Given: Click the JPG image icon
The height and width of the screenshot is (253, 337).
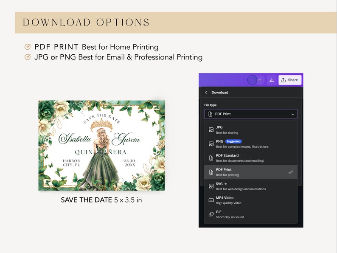Looking at the screenshot, I should tap(211, 130).
